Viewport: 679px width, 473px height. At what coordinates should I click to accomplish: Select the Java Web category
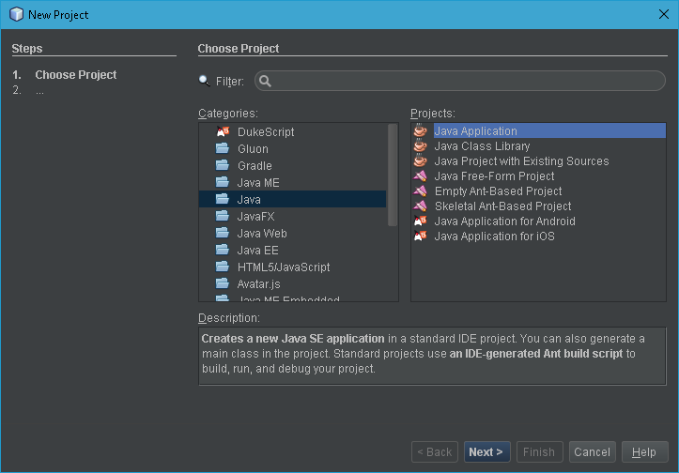[262, 234]
